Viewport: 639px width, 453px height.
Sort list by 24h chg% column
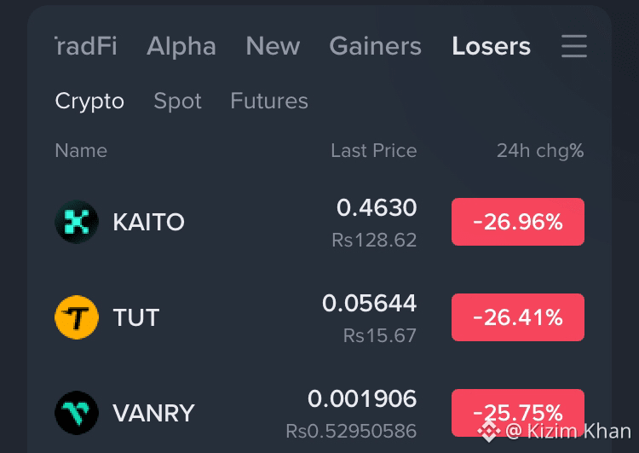540,151
